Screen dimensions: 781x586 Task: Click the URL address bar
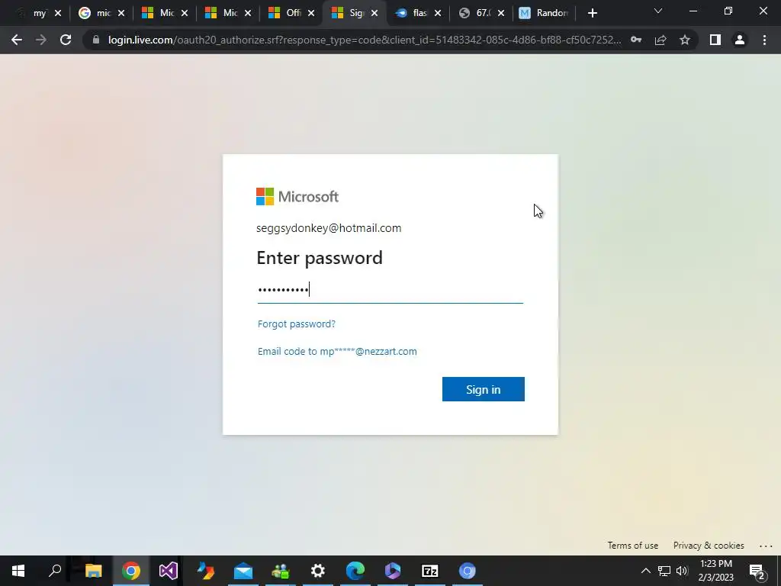tap(364, 40)
